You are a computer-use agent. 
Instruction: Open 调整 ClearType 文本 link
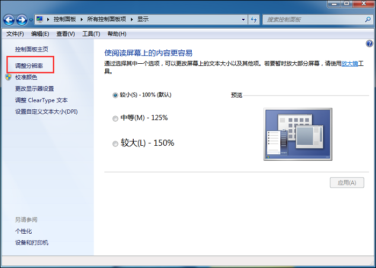(41, 100)
